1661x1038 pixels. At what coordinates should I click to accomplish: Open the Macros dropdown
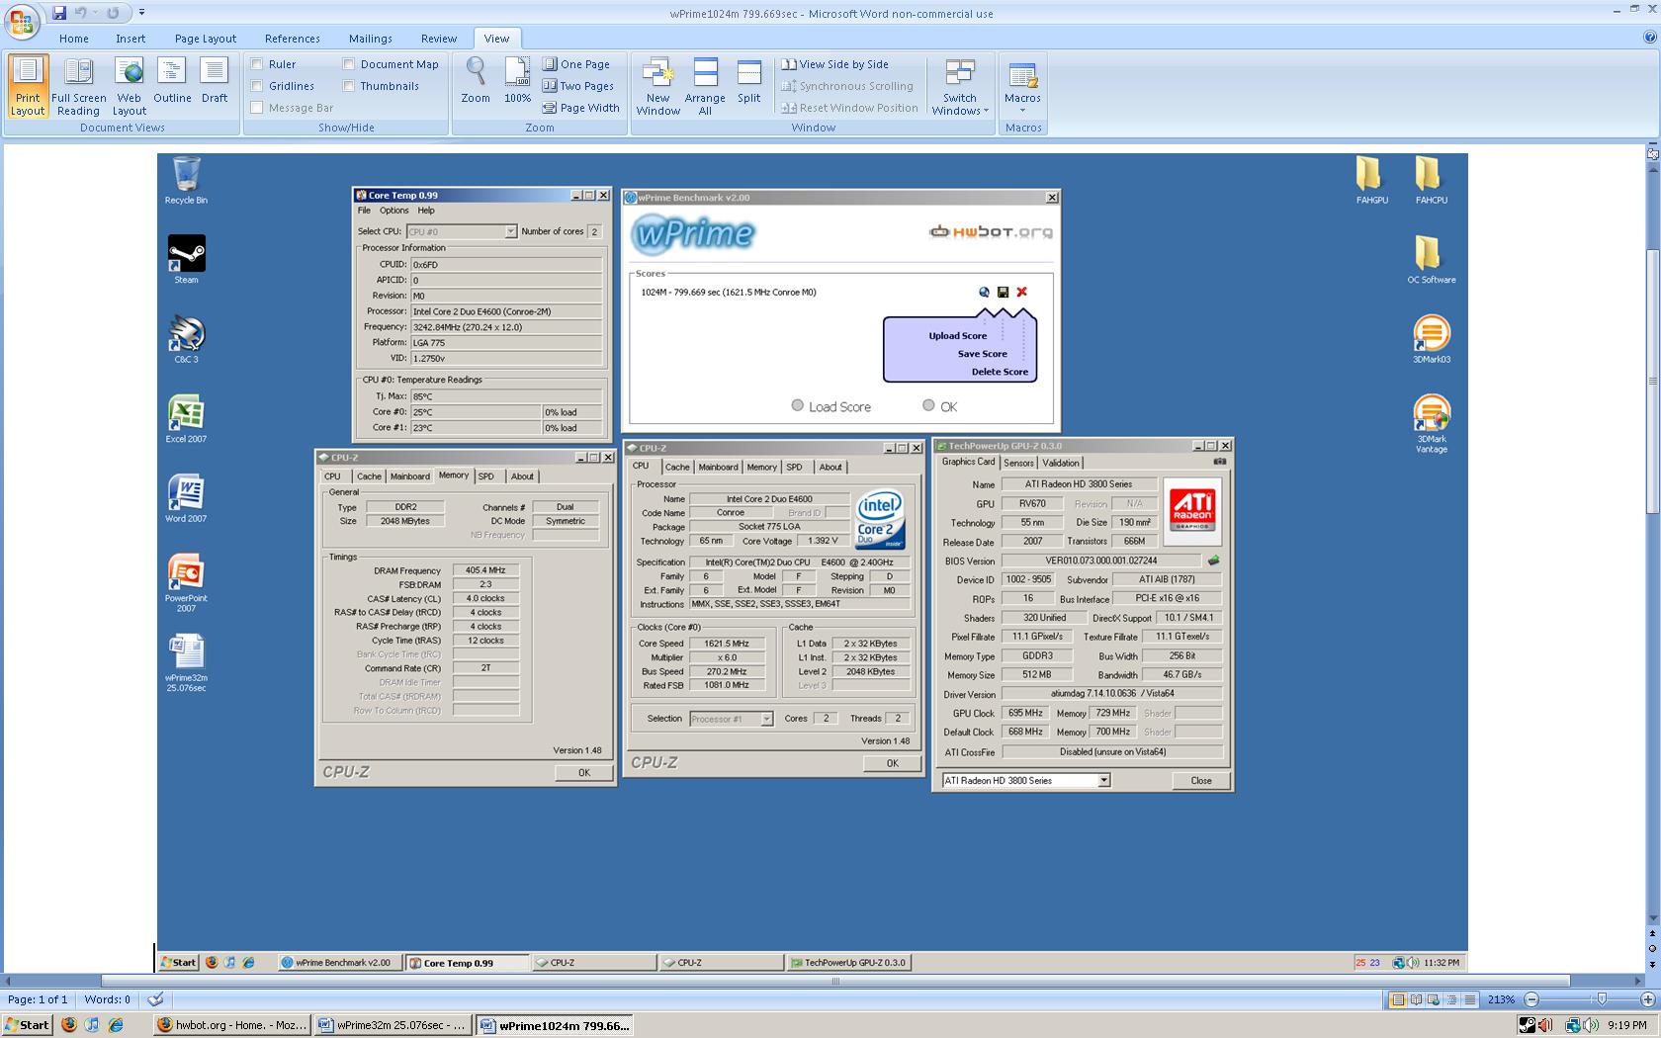click(1022, 86)
